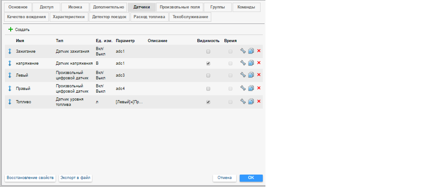Click the Отмена button
Image resolution: width=431 pixels, height=187 pixels.
pyautogui.click(x=225, y=178)
